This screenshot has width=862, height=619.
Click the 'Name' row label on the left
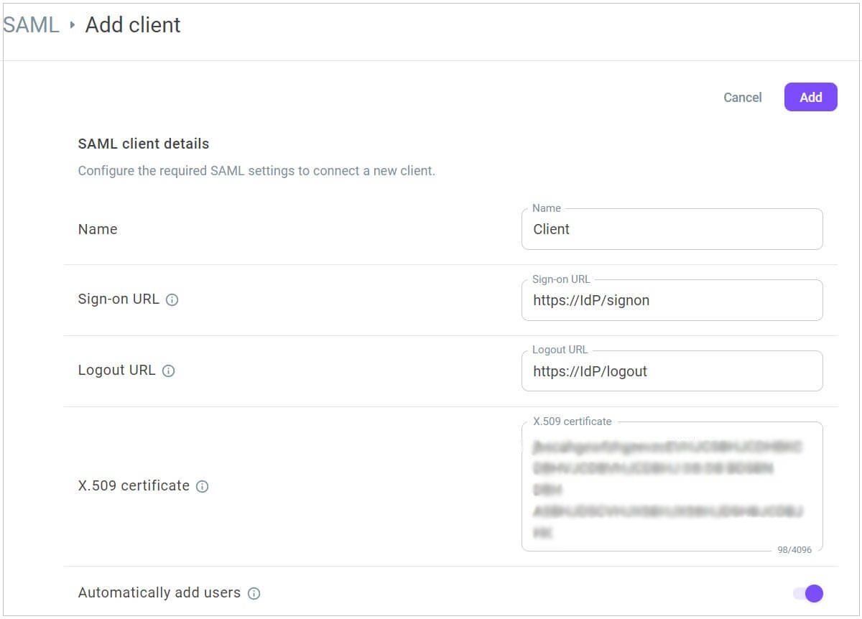click(98, 229)
